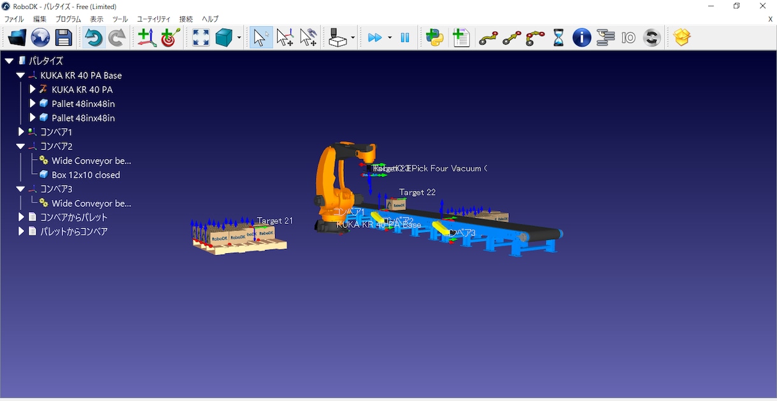Viewport: 777px width, 401px height.
Task: Add a set IO instruction
Action: (629, 38)
